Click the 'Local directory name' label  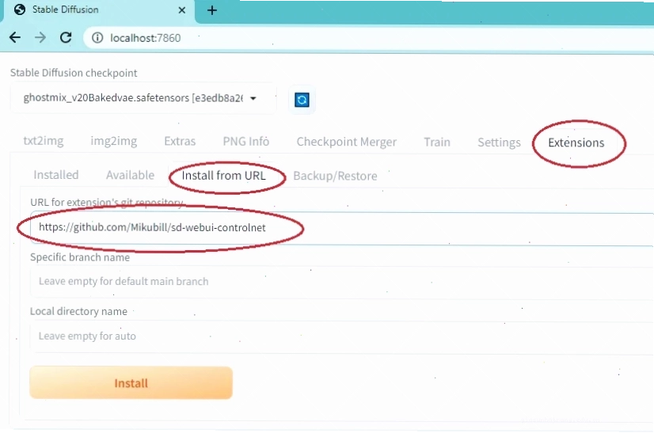coord(78,312)
